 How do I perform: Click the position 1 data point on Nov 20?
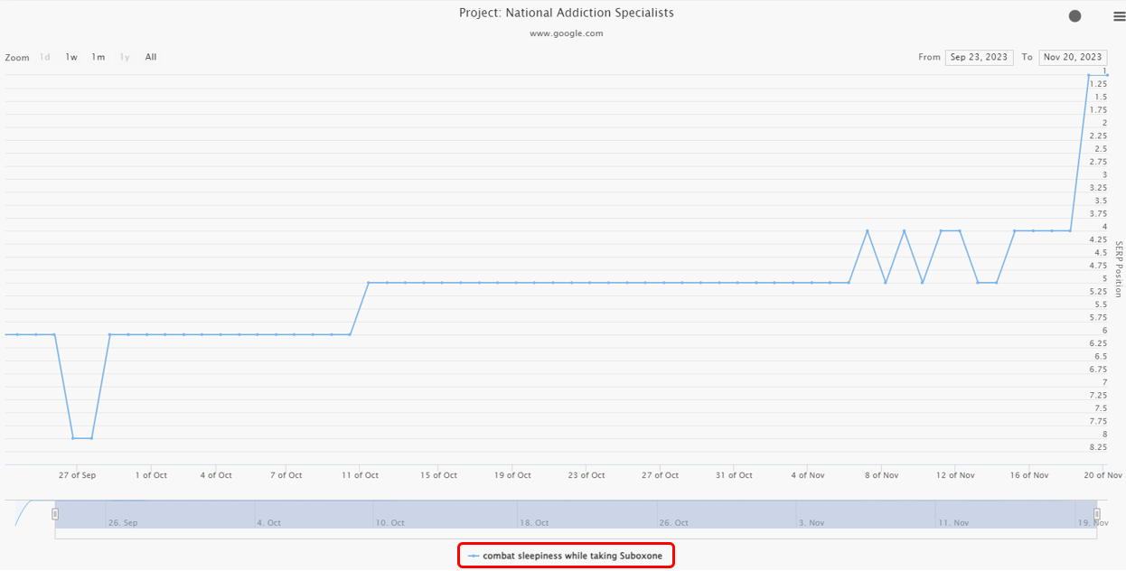[1089, 75]
